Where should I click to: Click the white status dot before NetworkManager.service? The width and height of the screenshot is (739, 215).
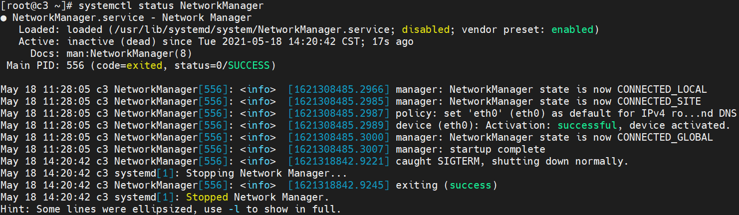click(x=4, y=17)
